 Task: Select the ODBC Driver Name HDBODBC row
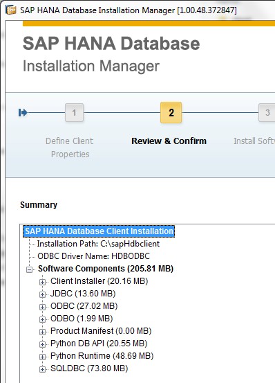(x=93, y=256)
